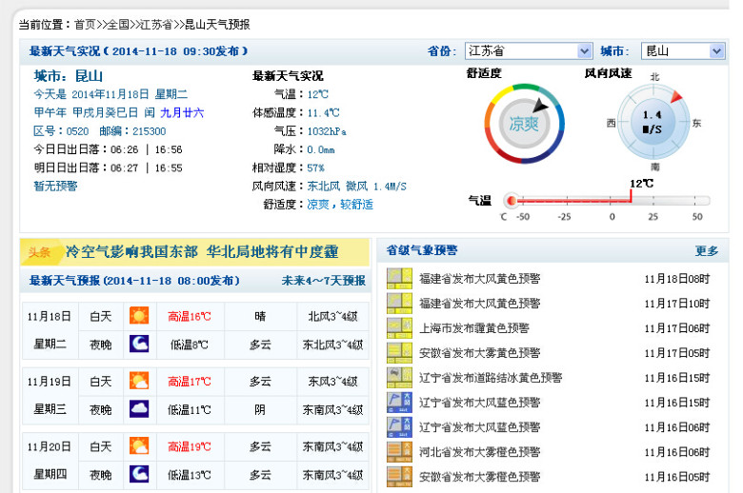The height and width of the screenshot is (493, 743).
Task: Click the Anhui yellow heavy fog warning icon
Action: (398, 352)
